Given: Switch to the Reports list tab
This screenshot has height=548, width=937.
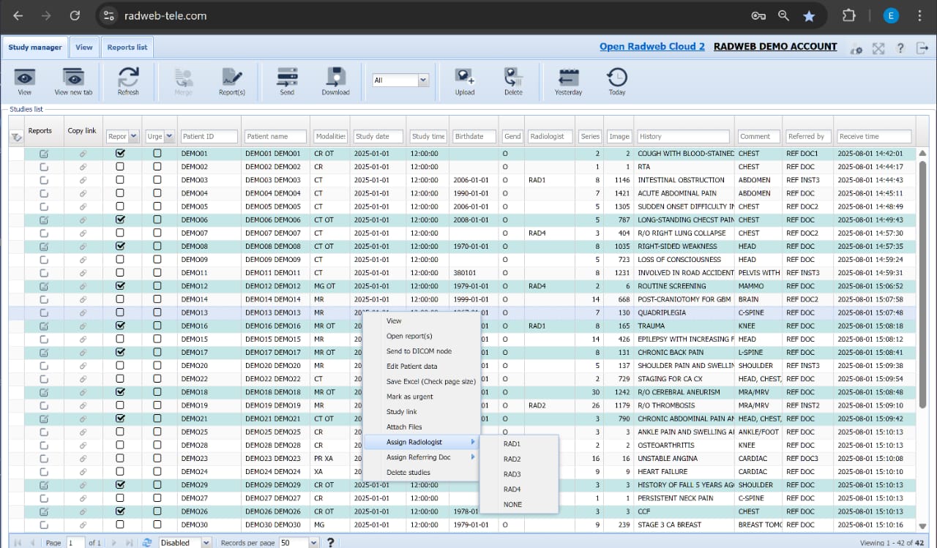Looking at the screenshot, I should click(x=127, y=48).
